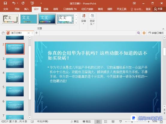Select slide 6 thumbnail

(15, 106)
